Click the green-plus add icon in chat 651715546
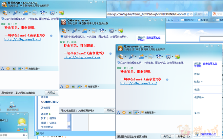 [121, 30]
